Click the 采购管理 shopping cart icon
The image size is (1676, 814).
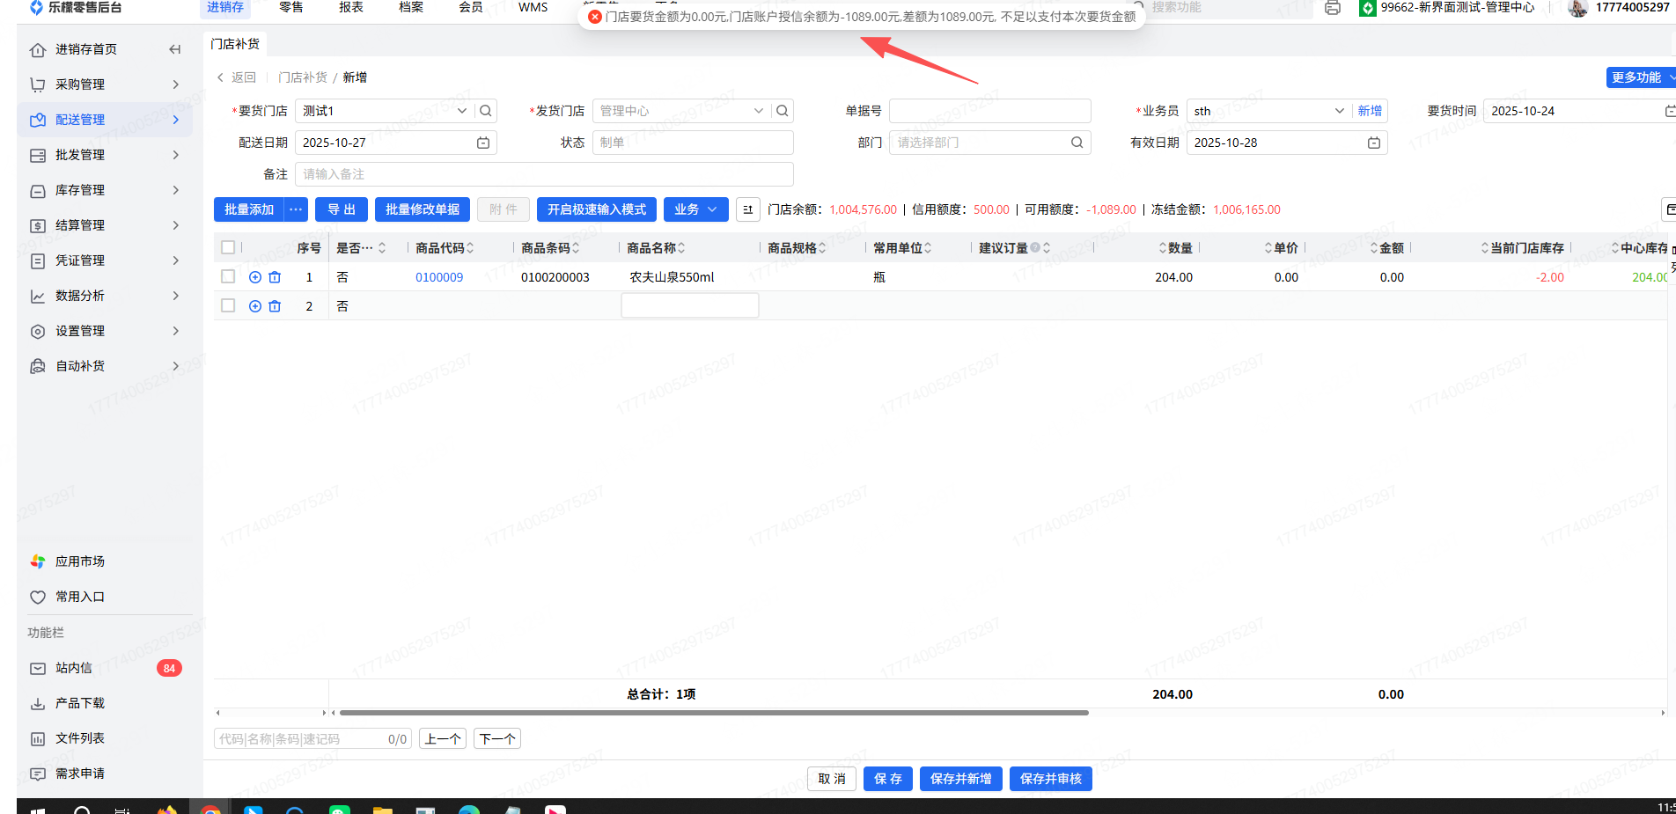pos(38,84)
